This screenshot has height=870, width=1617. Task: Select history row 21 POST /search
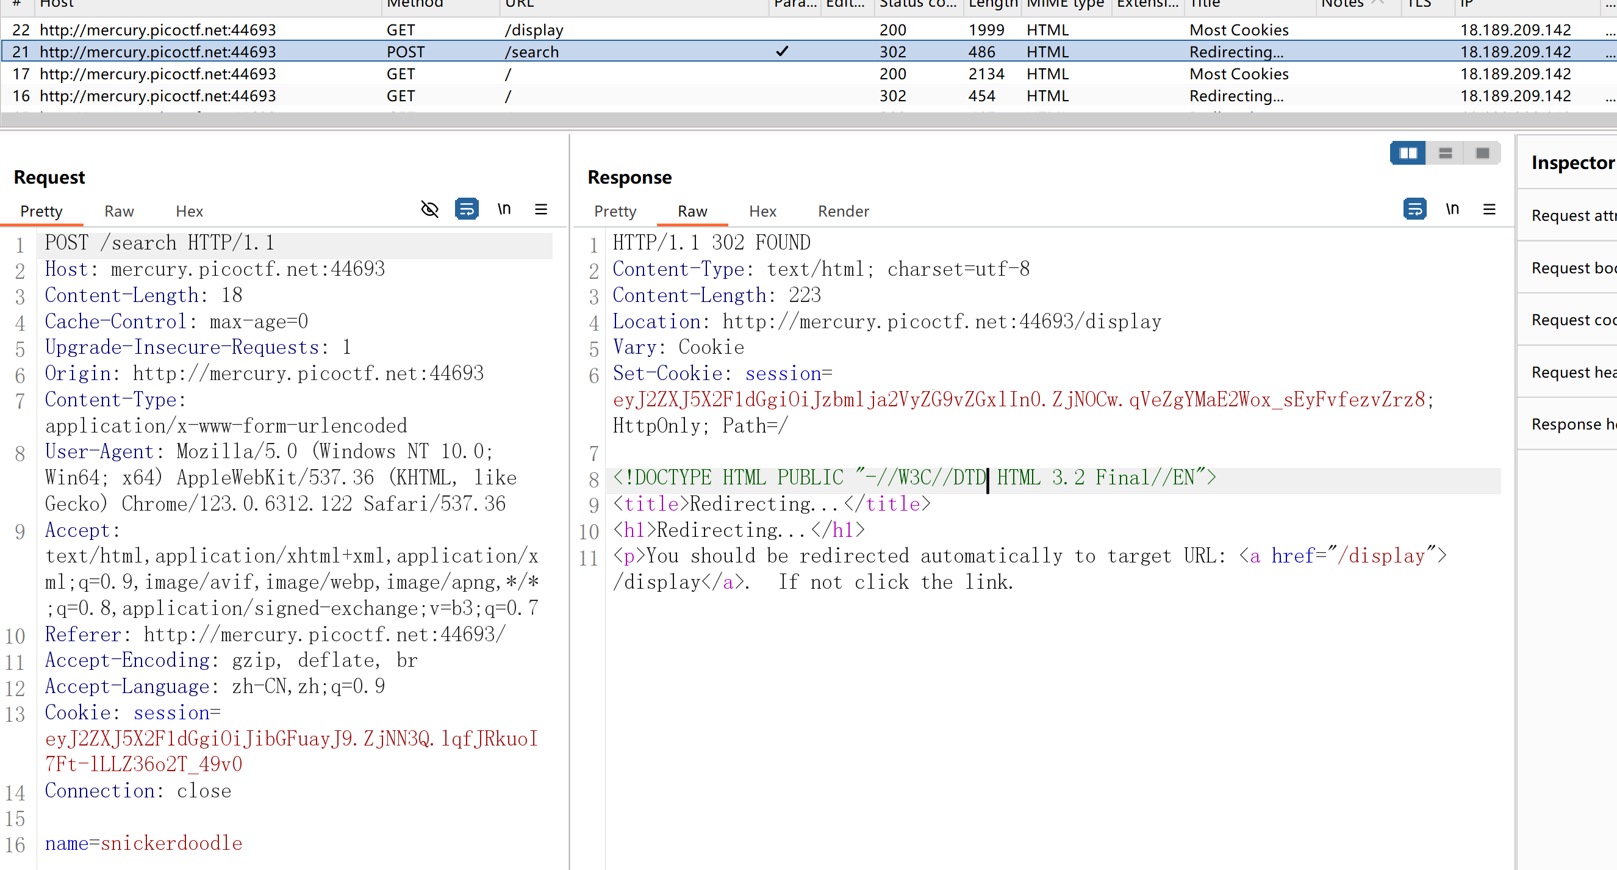[809, 51]
